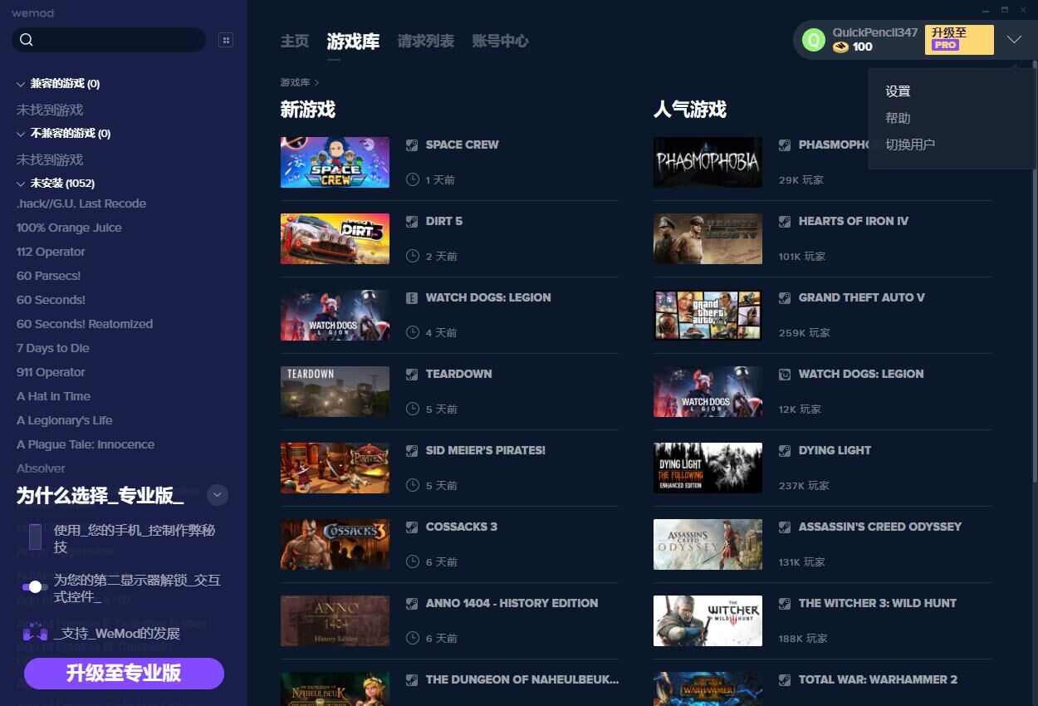The width and height of the screenshot is (1038, 706).
Task: Open 设置 from the account menu
Action: click(x=898, y=91)
